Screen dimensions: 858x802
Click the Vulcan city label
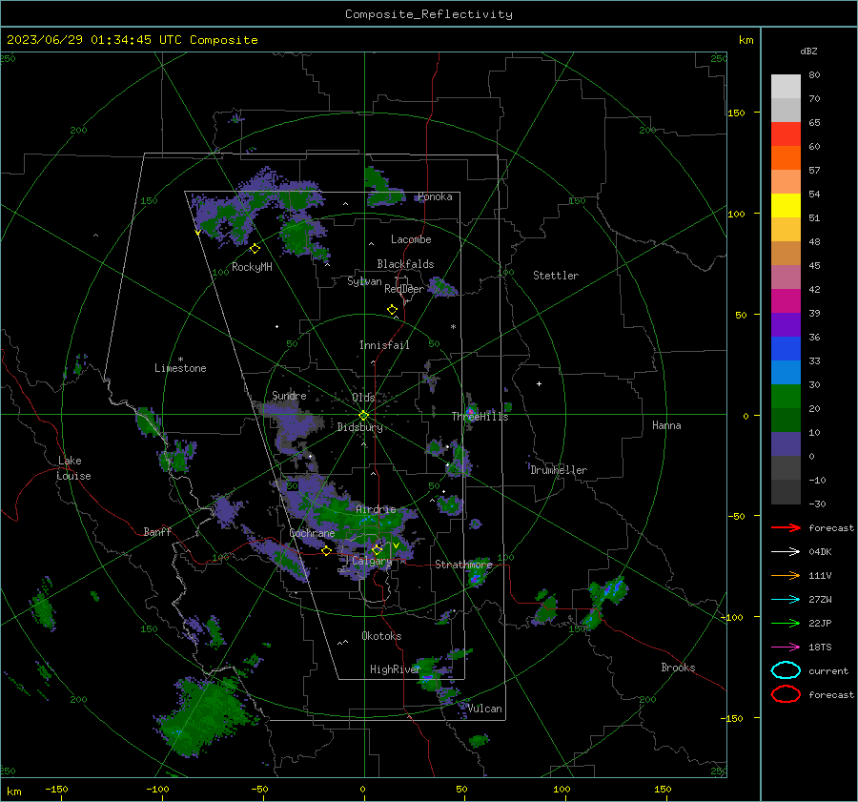point(484,709)
